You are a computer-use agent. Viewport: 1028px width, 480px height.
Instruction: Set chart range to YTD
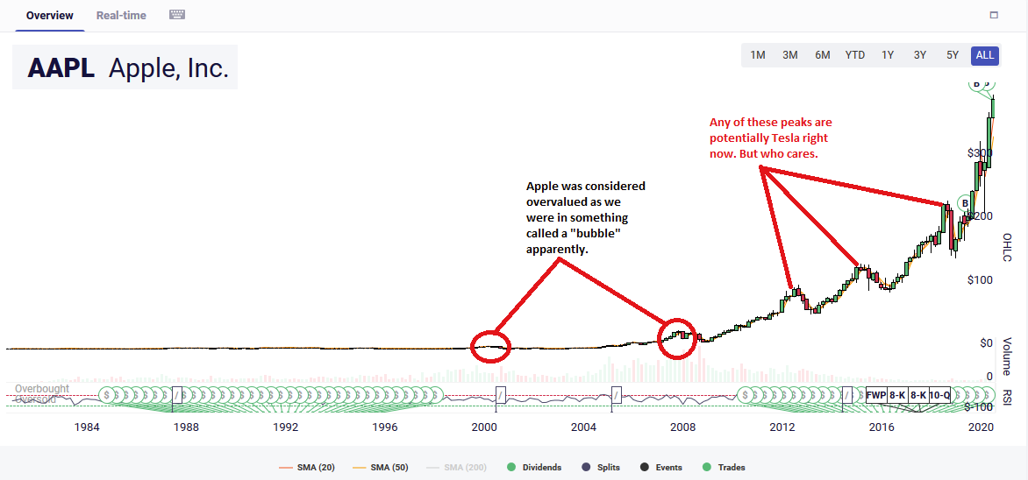tap(855, 55)
